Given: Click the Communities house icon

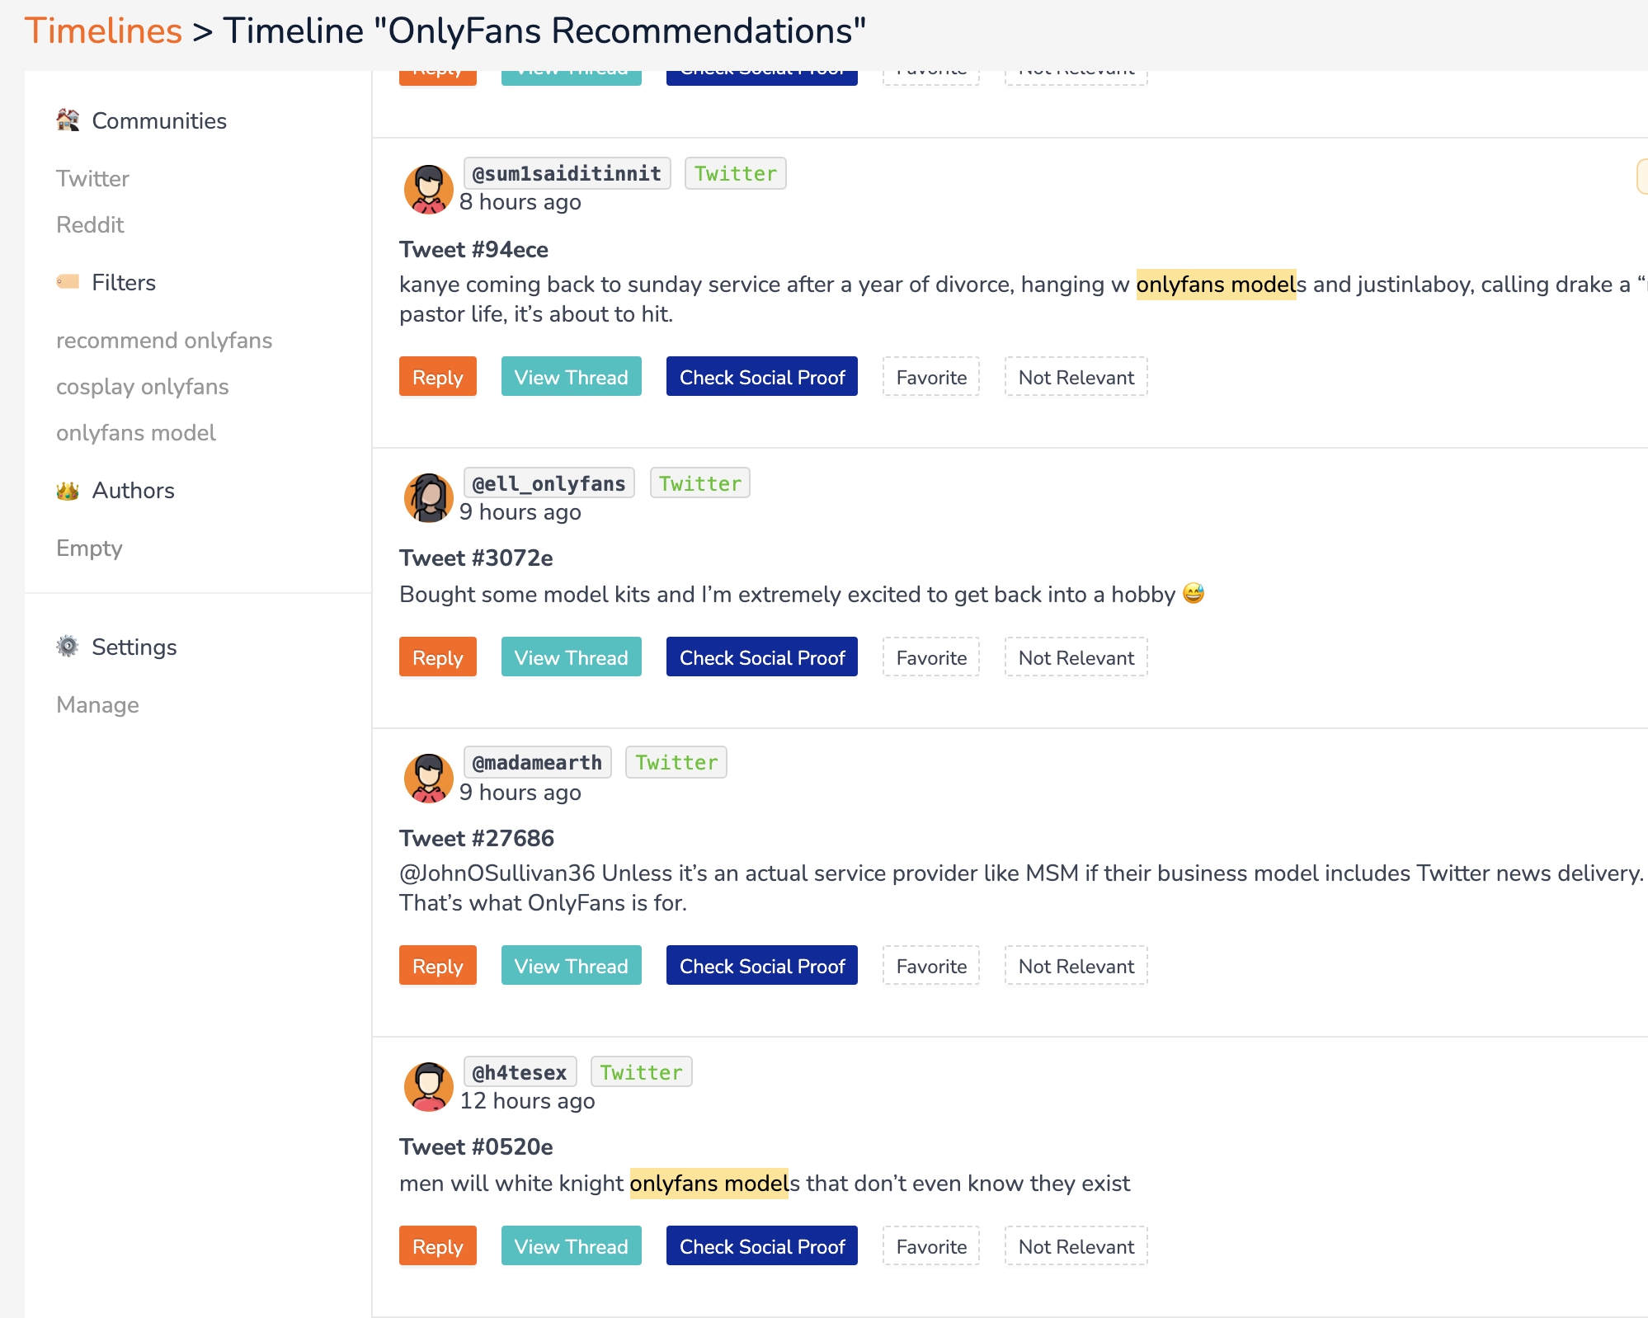Looking at the screenshot, I should click(68, 120).
